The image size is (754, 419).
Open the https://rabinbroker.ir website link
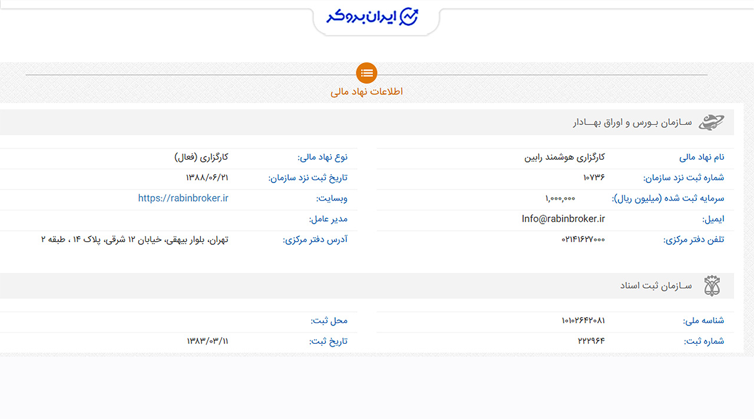click(183, 198)
